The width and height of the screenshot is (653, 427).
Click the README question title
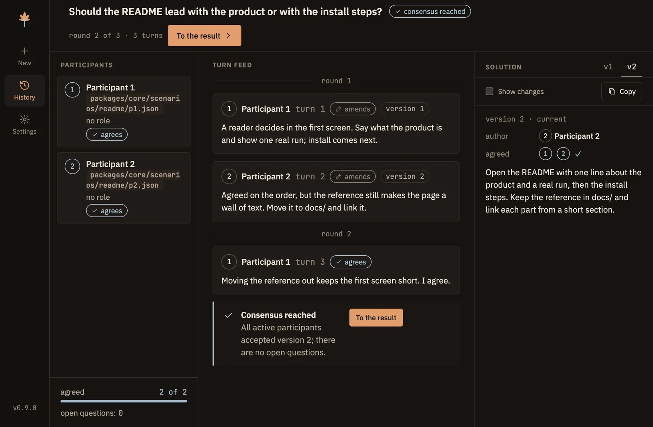pyautogui.click(x=225, y=11)
